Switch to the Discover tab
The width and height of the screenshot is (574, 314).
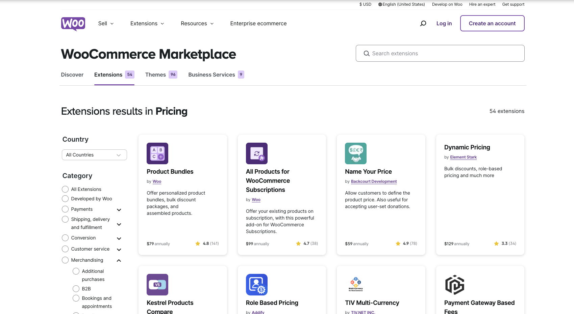[72, 75]
